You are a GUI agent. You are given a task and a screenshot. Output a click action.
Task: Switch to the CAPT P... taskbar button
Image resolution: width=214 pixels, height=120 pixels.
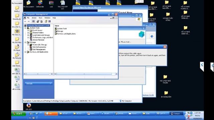pos(162,113)
